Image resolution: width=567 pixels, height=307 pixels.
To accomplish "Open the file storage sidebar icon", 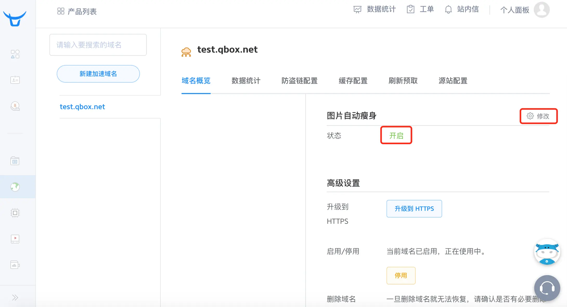I will click(15, 161).
